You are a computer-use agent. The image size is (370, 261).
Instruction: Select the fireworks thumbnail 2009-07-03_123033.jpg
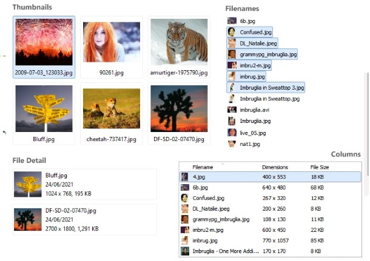tap(44, 42)
